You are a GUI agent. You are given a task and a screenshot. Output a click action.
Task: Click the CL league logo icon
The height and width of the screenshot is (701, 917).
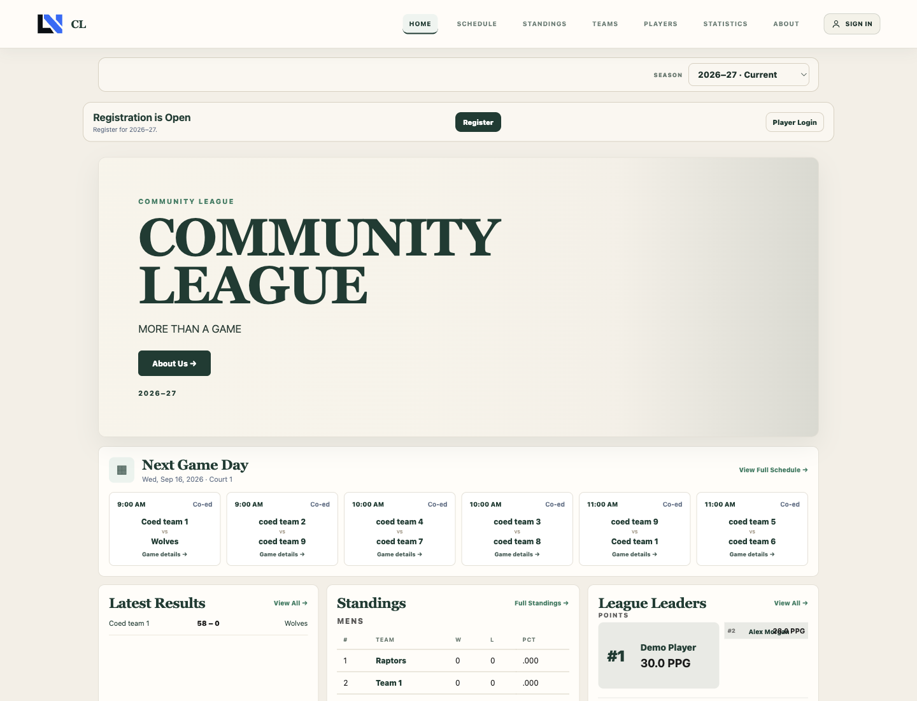[x=50, y=24]
